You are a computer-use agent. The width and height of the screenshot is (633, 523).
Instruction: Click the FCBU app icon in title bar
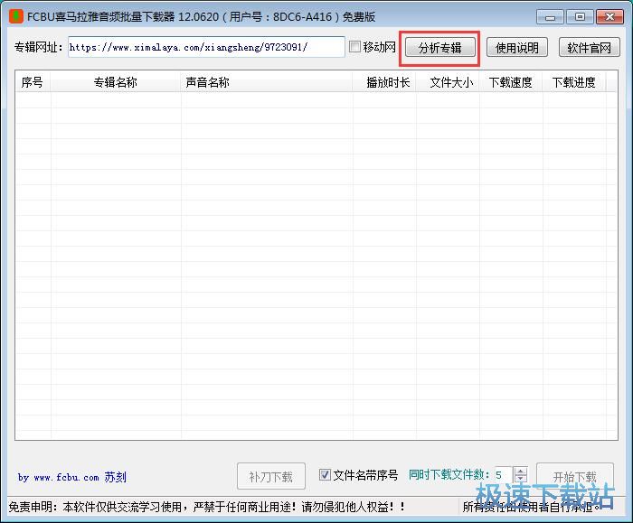tap(16, 16)
